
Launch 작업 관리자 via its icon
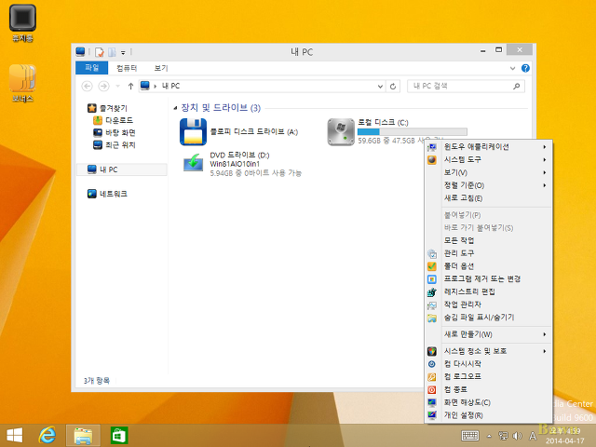point(432,305)
